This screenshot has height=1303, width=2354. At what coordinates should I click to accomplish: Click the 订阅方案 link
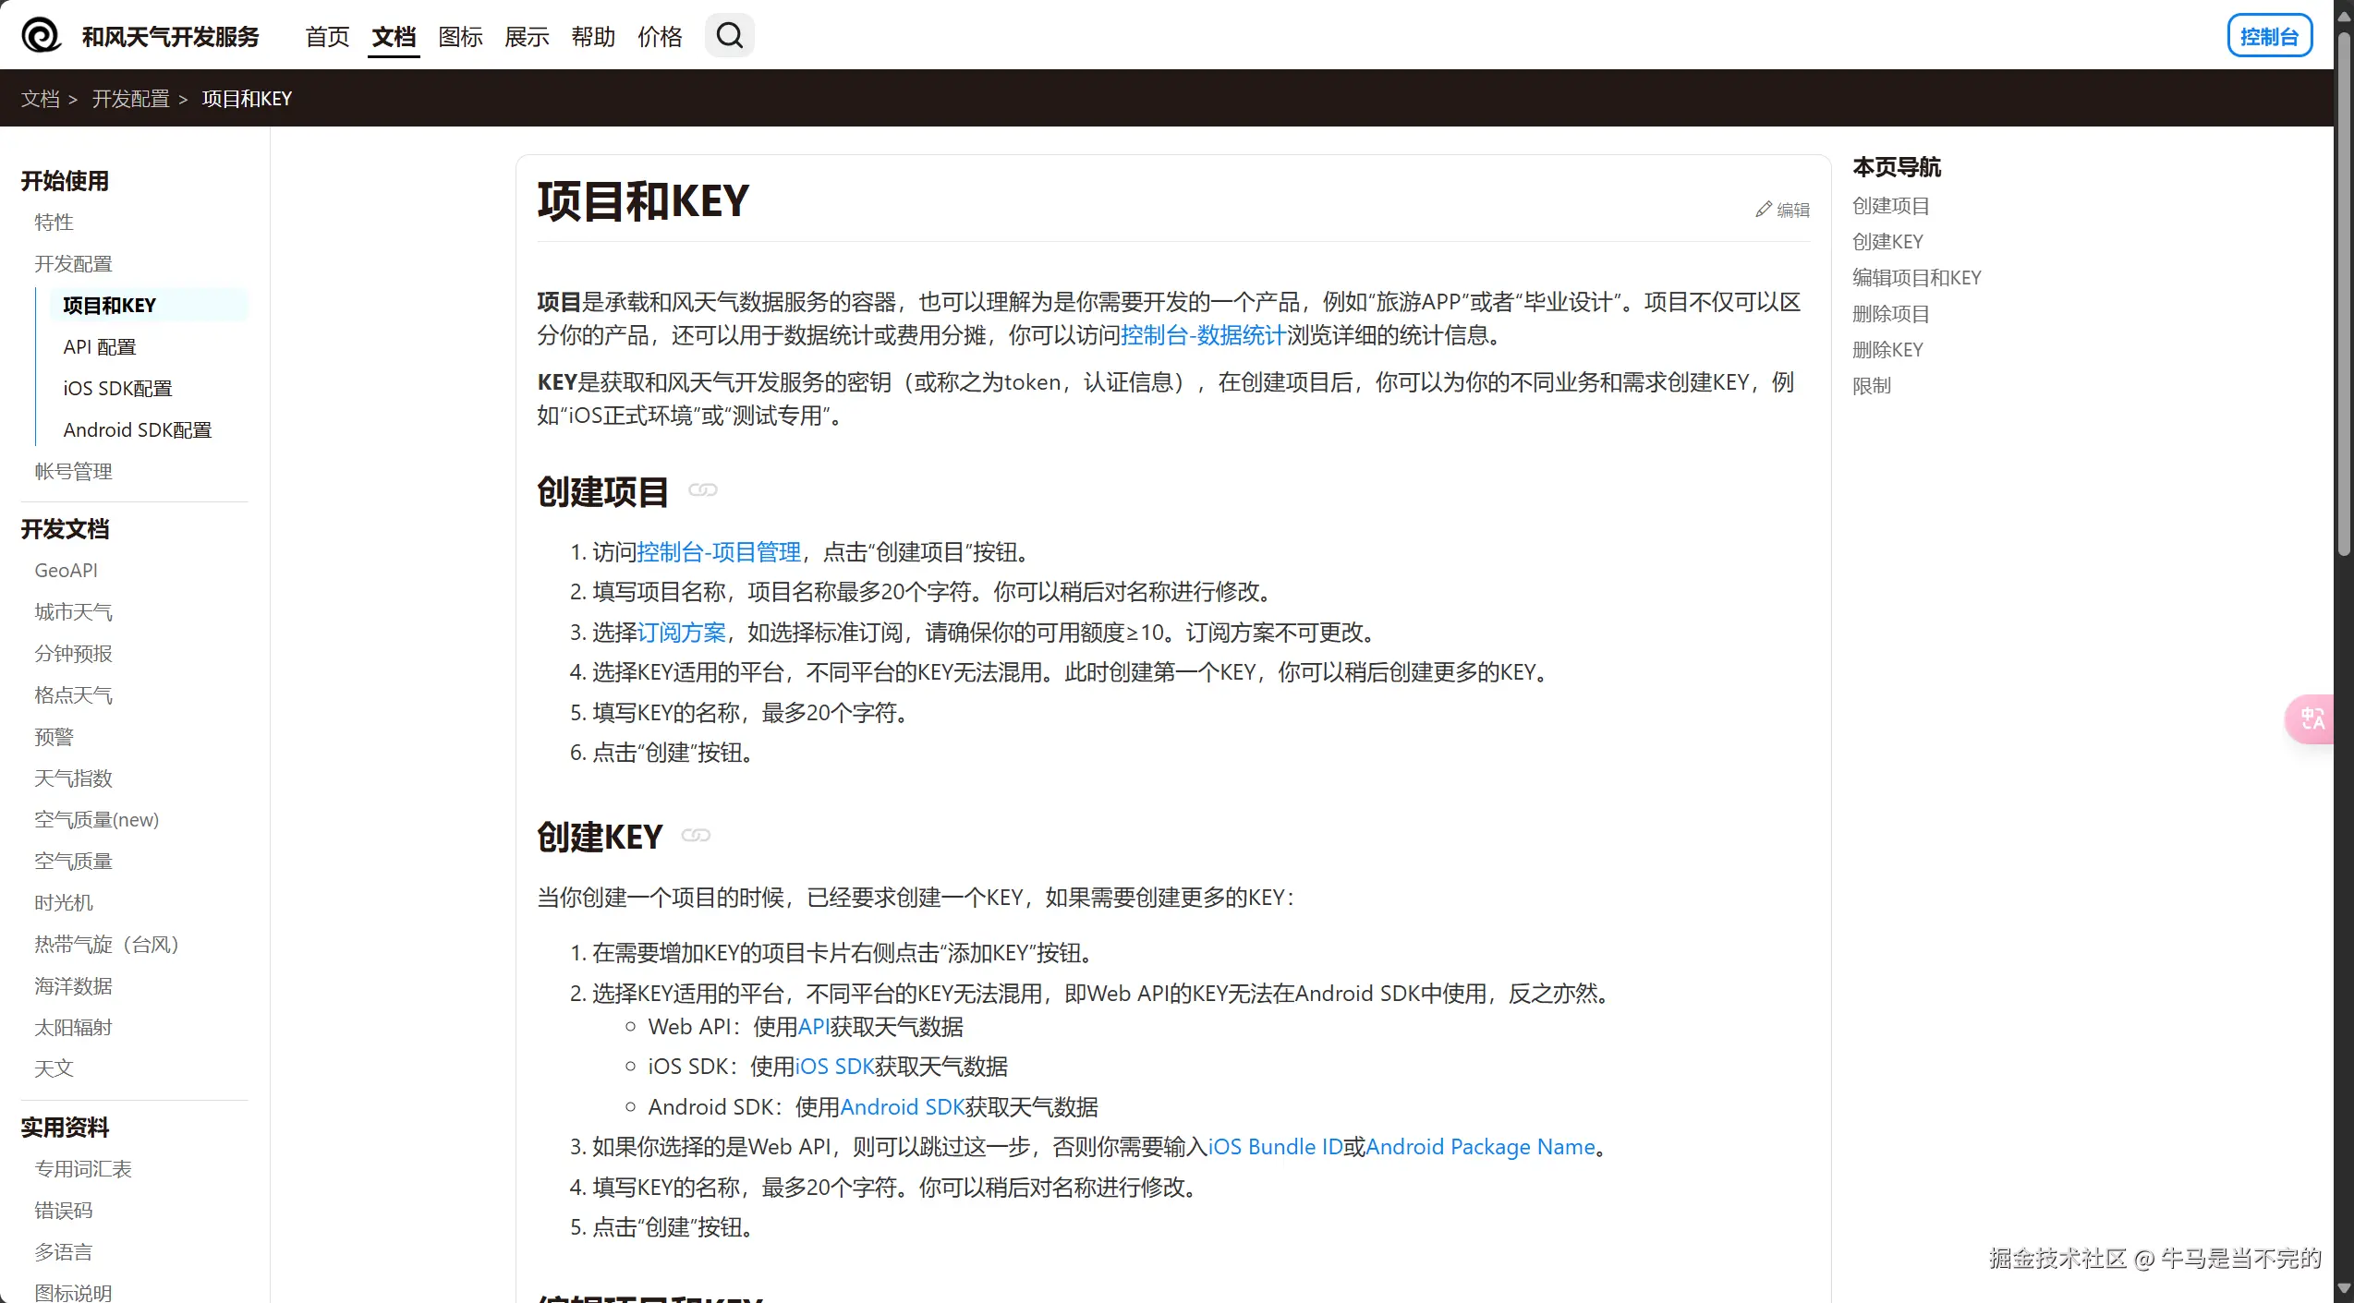(681, 633)
